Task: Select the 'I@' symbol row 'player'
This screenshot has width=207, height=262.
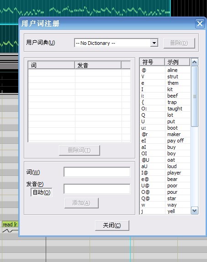Action: pos(165,173)
